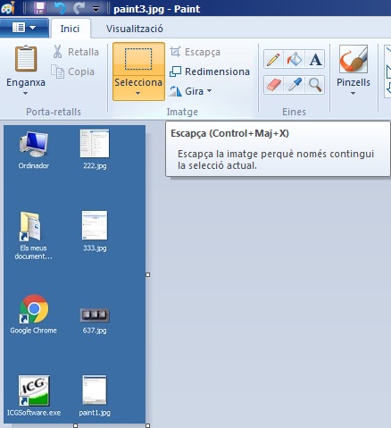Image resolution: width=391 pixels, height=428 pixels.
Task: Expand the Enganxa dropdown arrow
Action: (26, 94)
